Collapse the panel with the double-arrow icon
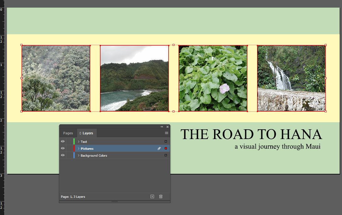Screen dimensions: 342x215 point(162,127)
